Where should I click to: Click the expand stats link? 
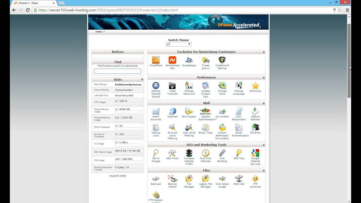[118, 176]
